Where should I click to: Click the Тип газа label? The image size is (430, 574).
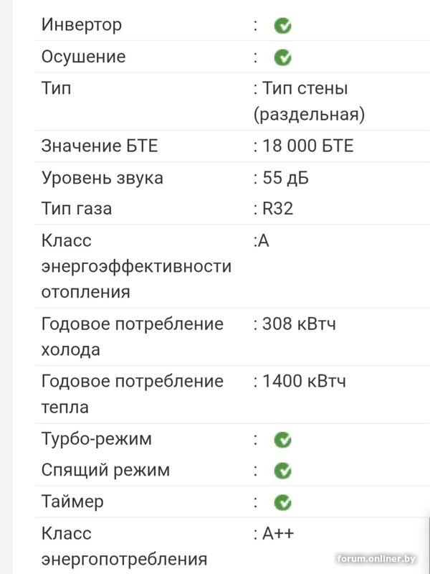[x=77, y=209]
